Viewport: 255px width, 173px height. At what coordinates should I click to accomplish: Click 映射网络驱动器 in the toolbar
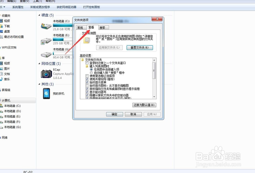tap(67, 7)
